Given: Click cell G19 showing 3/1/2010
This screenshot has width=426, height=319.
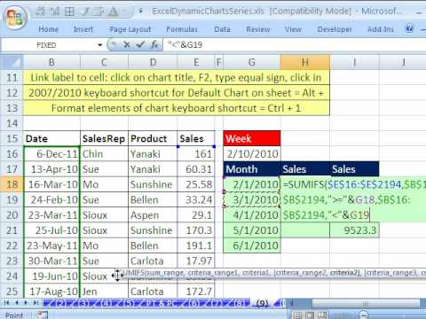Looking at the screenshot, I should [x=252, y=200].
